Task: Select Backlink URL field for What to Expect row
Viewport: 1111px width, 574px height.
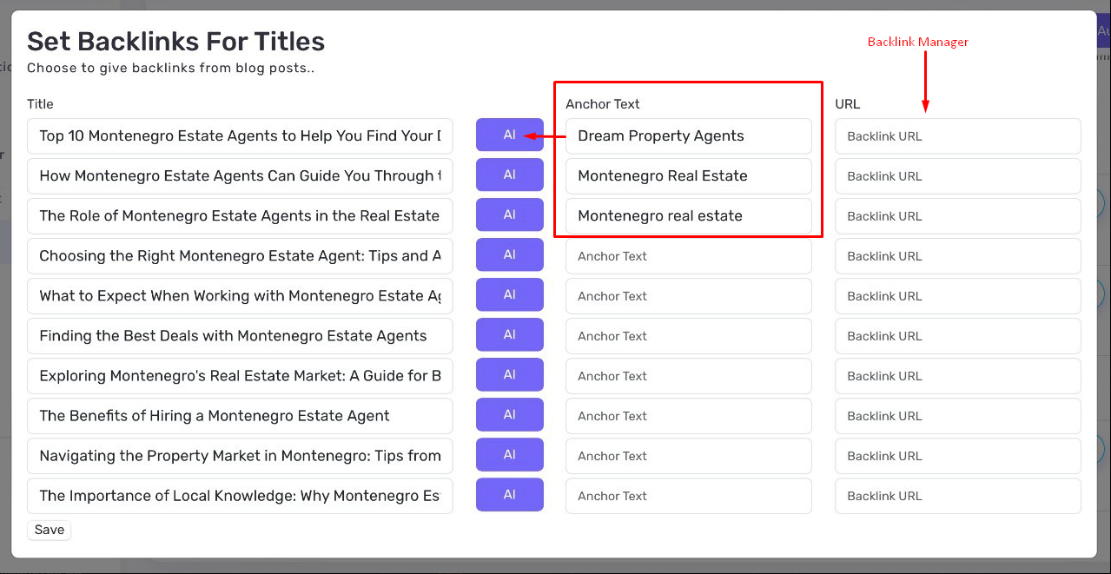Action: click(x=958, y=296)
